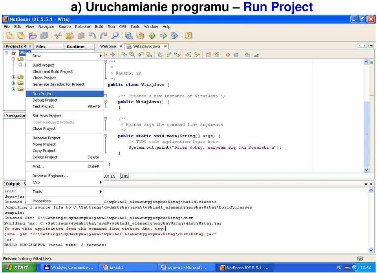Collapse the @author comment code fold
Image resolution: width=377 pixels, height=273 pixels.
point(106,62)
